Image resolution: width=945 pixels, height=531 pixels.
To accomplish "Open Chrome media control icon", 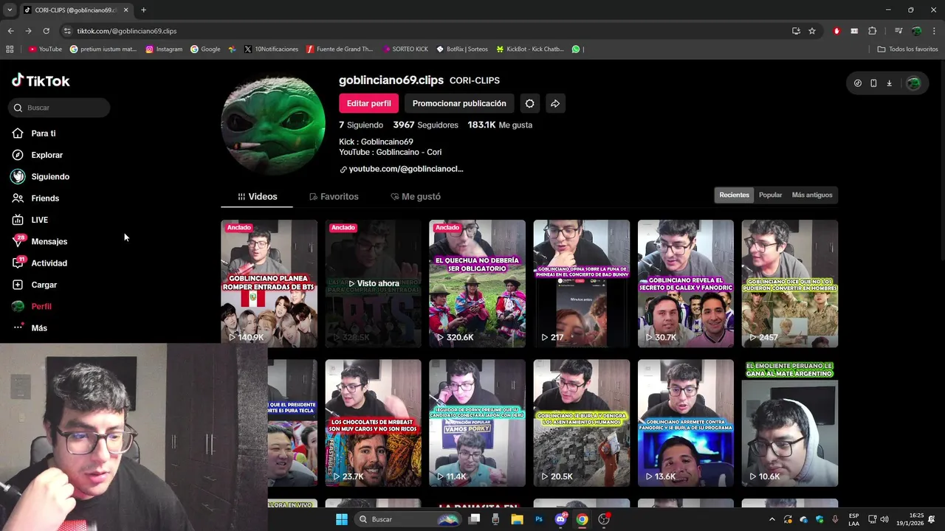I will [898, 31].
